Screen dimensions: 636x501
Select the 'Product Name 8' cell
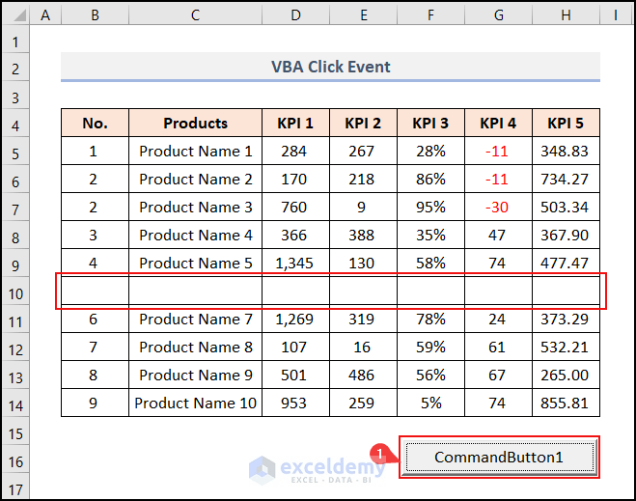(x=195, y=347)
